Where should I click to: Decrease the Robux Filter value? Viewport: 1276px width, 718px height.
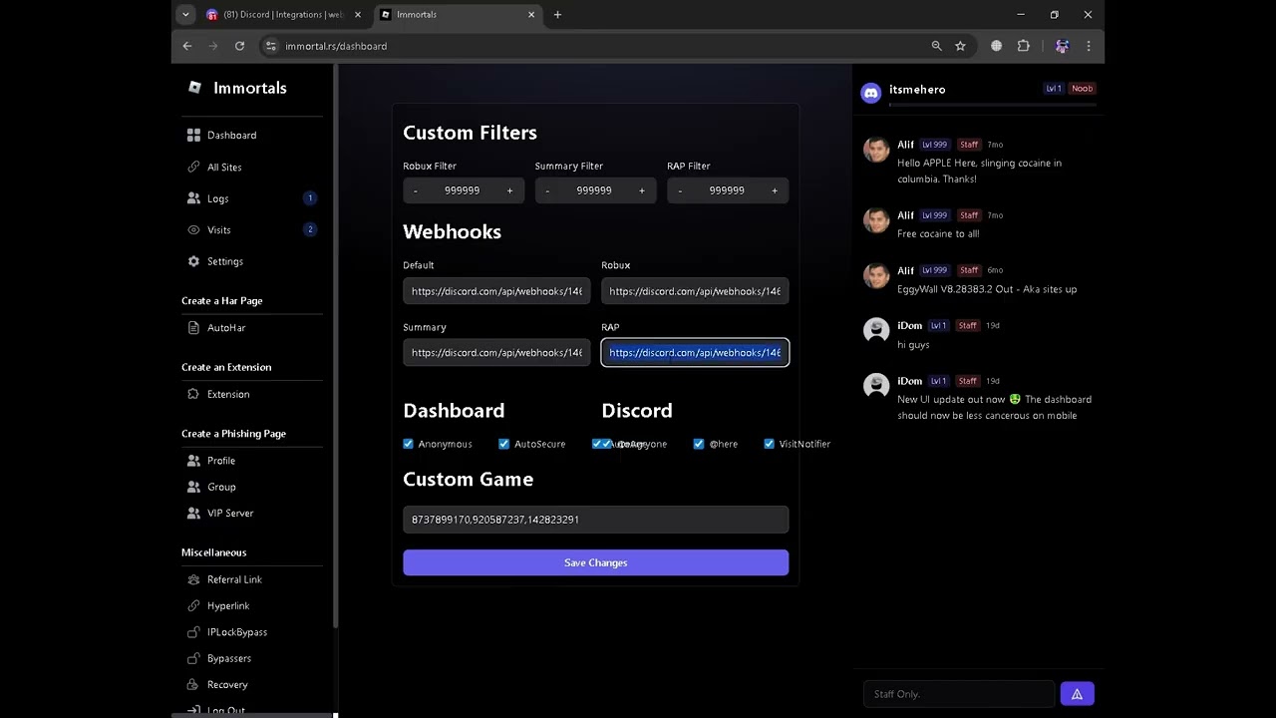pyautogui.click(x=415, y=190)
